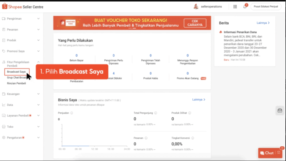
Task: Open Menunggu Respon Pengembalian count
Action: 188,56
